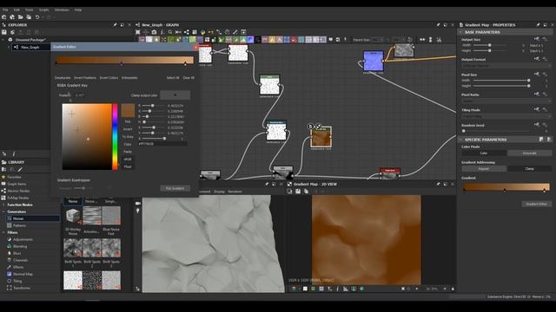Click the Output Size inheritance icon
Image resolution: width=556 pixels, height=312 pixels.
(537, 39)
